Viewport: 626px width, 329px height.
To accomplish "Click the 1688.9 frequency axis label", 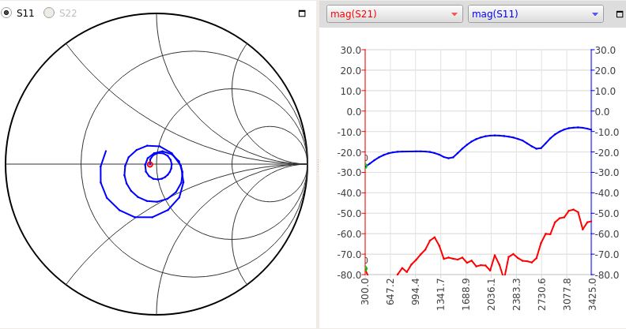I will pos(466,294).
